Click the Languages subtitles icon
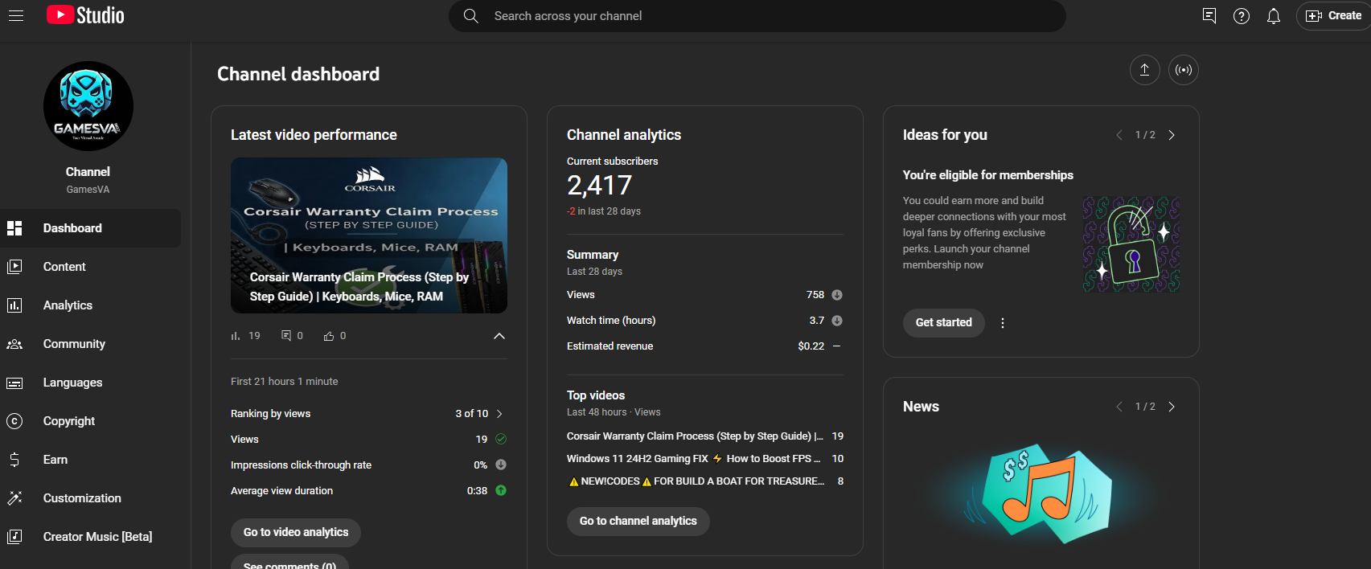The height and width of the screenshot is (569, 1371). 14,383
